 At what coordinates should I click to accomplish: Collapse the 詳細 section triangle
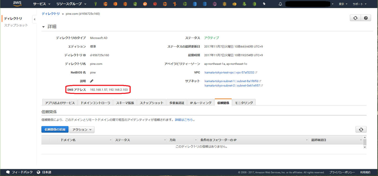pos(44,27)
